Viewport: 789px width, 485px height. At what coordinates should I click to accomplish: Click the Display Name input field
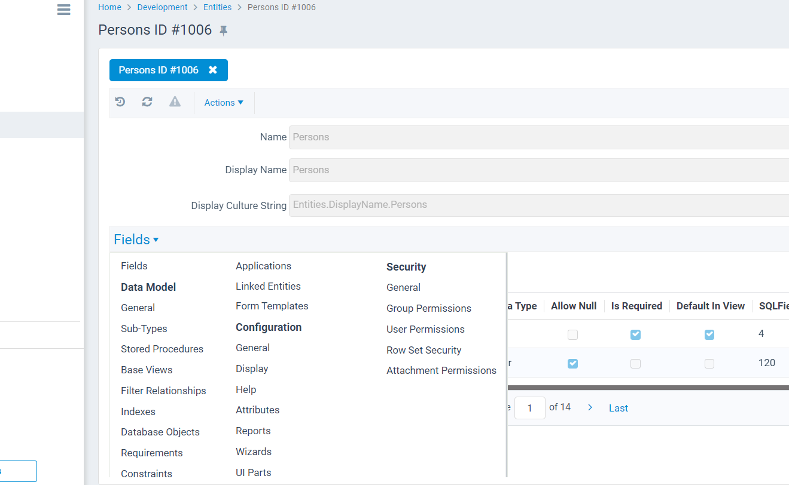(539, 170)
